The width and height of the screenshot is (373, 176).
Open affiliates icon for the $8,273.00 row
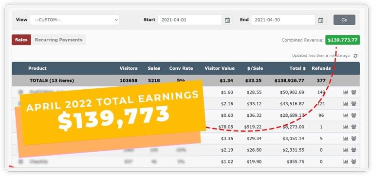point(354,127)
